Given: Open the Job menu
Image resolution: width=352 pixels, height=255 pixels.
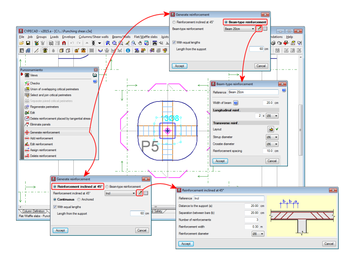Looking at the screenshot, I should (x=30, y=37).
